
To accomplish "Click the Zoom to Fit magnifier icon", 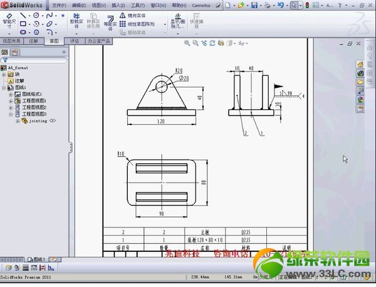I will tap(187, 43).
